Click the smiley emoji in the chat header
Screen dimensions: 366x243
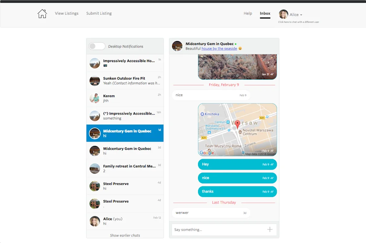point(240,48)
